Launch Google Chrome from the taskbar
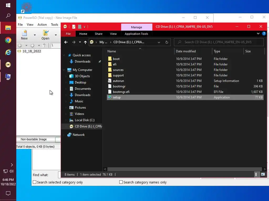Image resolution: width=269 pixels, height=201 pixels. pyautogui.click(x=8, y=40)
